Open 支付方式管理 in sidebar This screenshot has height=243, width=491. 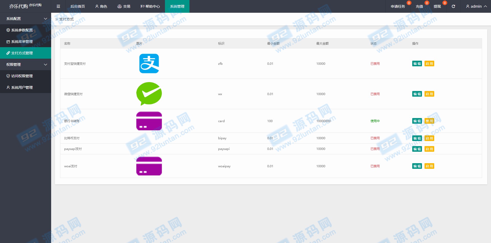26,53
